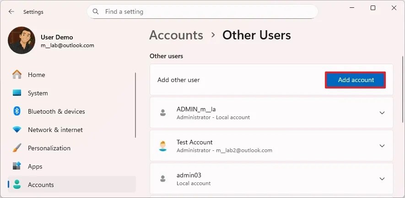The image size is (405, 198).
Task: Click the main page vertical scrollbar
Action: coord(402,89)
